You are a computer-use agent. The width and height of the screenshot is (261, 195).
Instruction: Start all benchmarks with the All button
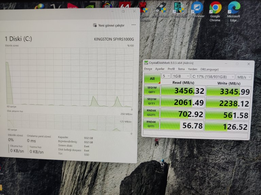pos(152,78)
